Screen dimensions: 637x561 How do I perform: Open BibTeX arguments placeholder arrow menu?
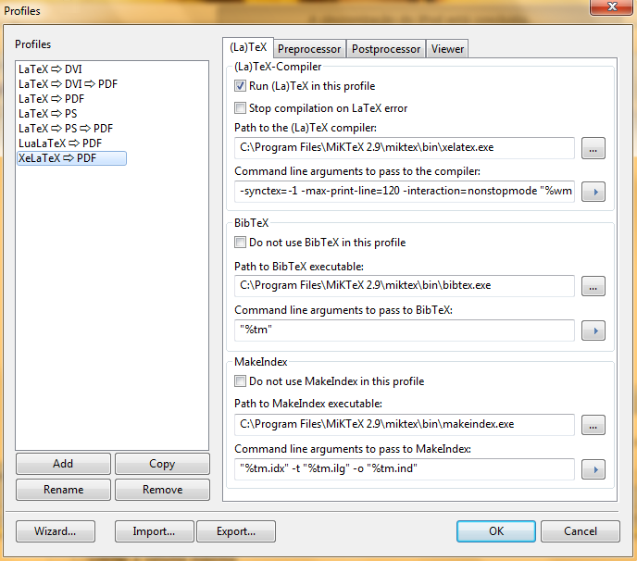click(x=593, y=330)
